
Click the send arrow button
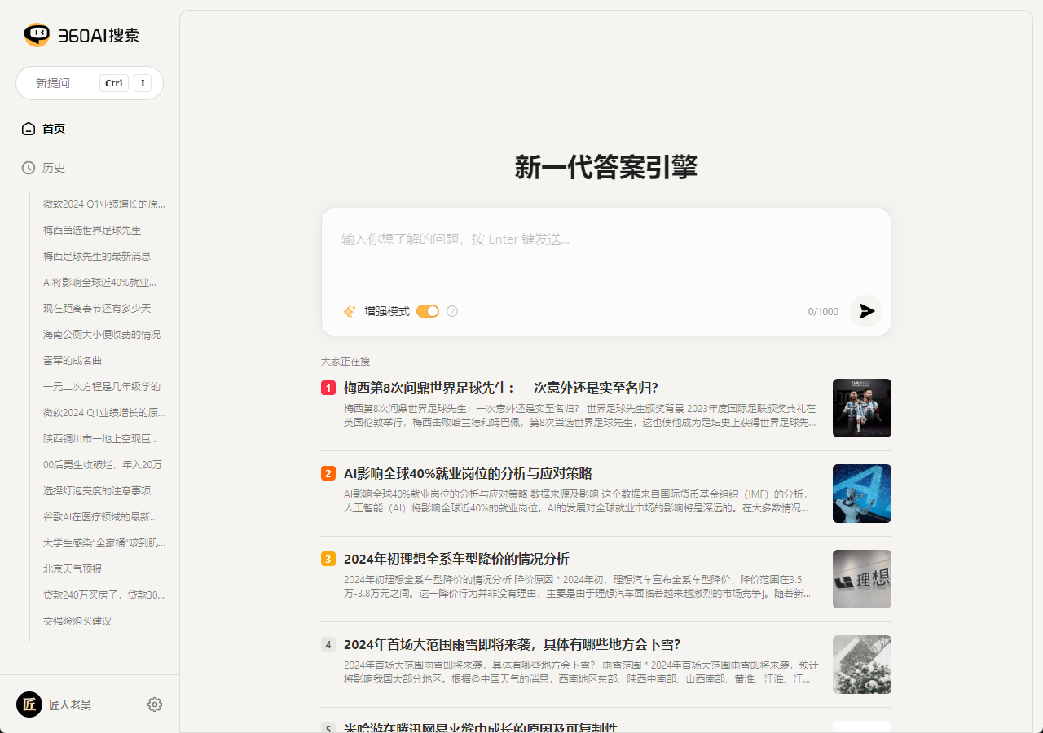[x=866, y=311]
